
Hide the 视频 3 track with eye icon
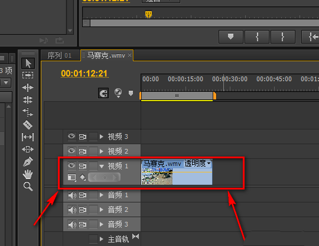(x=71, y=137)
